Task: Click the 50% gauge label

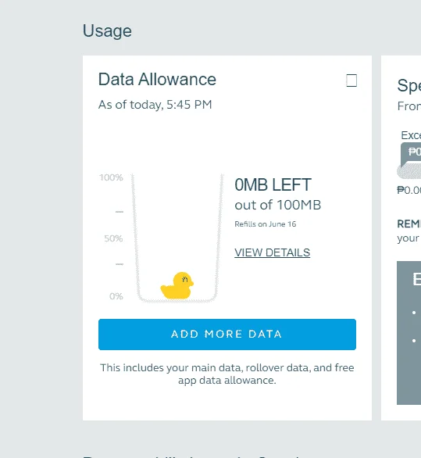Action: (x=113, y=238)
